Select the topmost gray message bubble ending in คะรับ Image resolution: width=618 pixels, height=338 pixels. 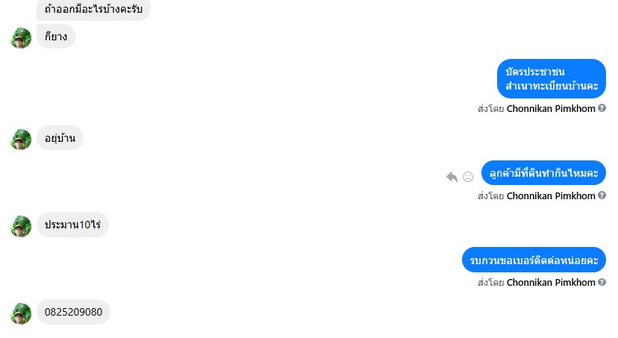pyautogui.click(x=93, y=10)
